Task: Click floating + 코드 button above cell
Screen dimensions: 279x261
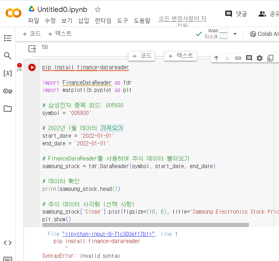Action: pyautogui.click(x=142, y=56)
